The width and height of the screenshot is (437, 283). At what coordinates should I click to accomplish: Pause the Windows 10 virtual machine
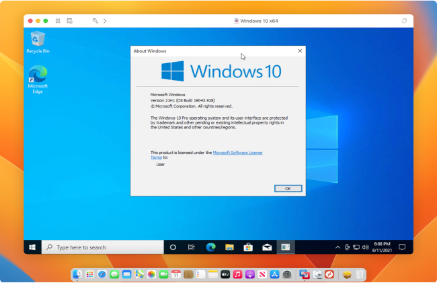(58, 21)
